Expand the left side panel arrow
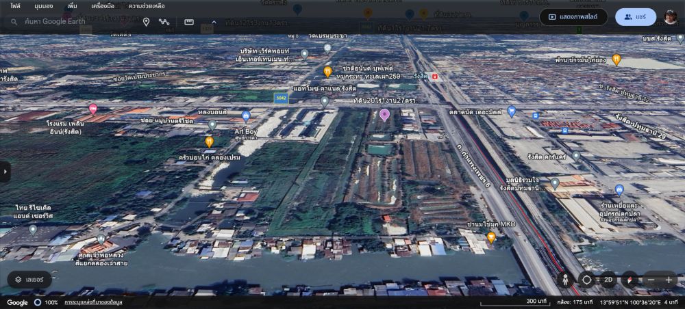 pyautogui.click(x=5, y=171)
